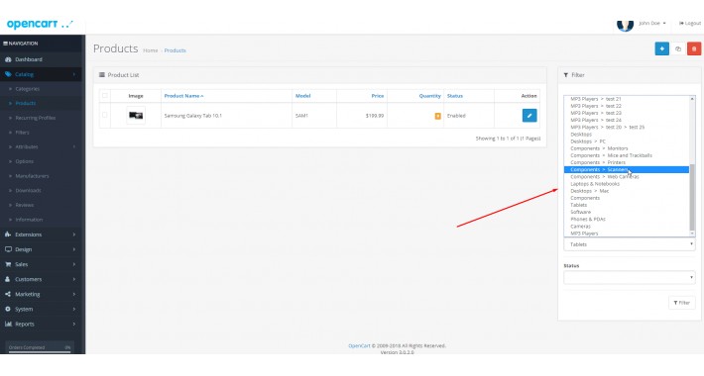Image resolution: width=704 pixels, height=376 pixels.
Task: Open Options in Catalog submenu
Action: [x=24, y=161]
